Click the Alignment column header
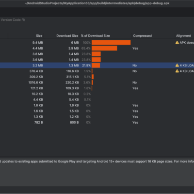Image resolution: width=194 pixels, height=194 pixels. coord(183,36)
